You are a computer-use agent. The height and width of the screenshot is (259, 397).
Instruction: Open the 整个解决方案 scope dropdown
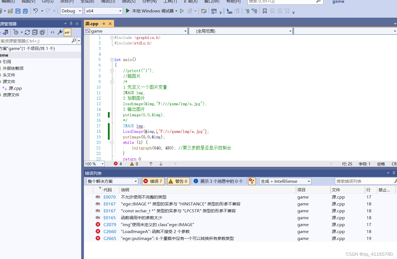pyautogui.click(x=112, y=181)
